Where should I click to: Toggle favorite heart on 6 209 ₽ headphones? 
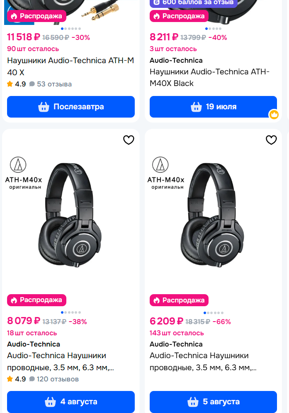point(271,140)
